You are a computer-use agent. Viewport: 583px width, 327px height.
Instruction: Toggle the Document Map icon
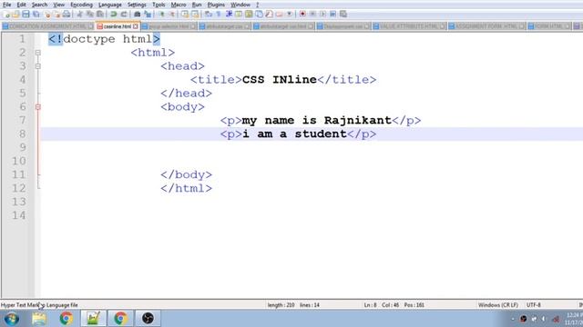249,15
